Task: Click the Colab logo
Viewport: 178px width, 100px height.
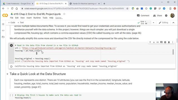Action: (x=5, y=15)
